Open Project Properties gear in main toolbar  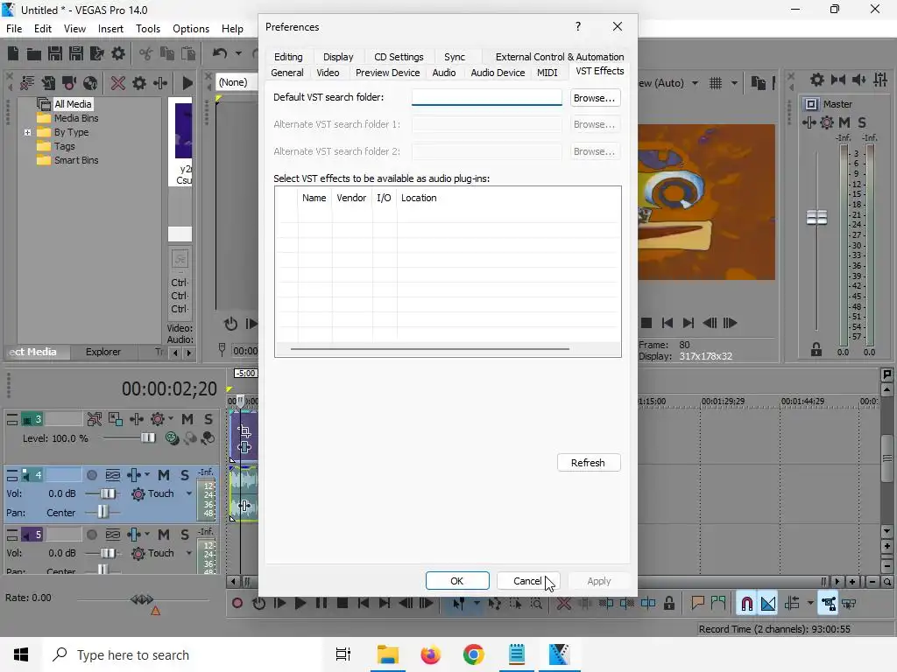pos(118,53)
